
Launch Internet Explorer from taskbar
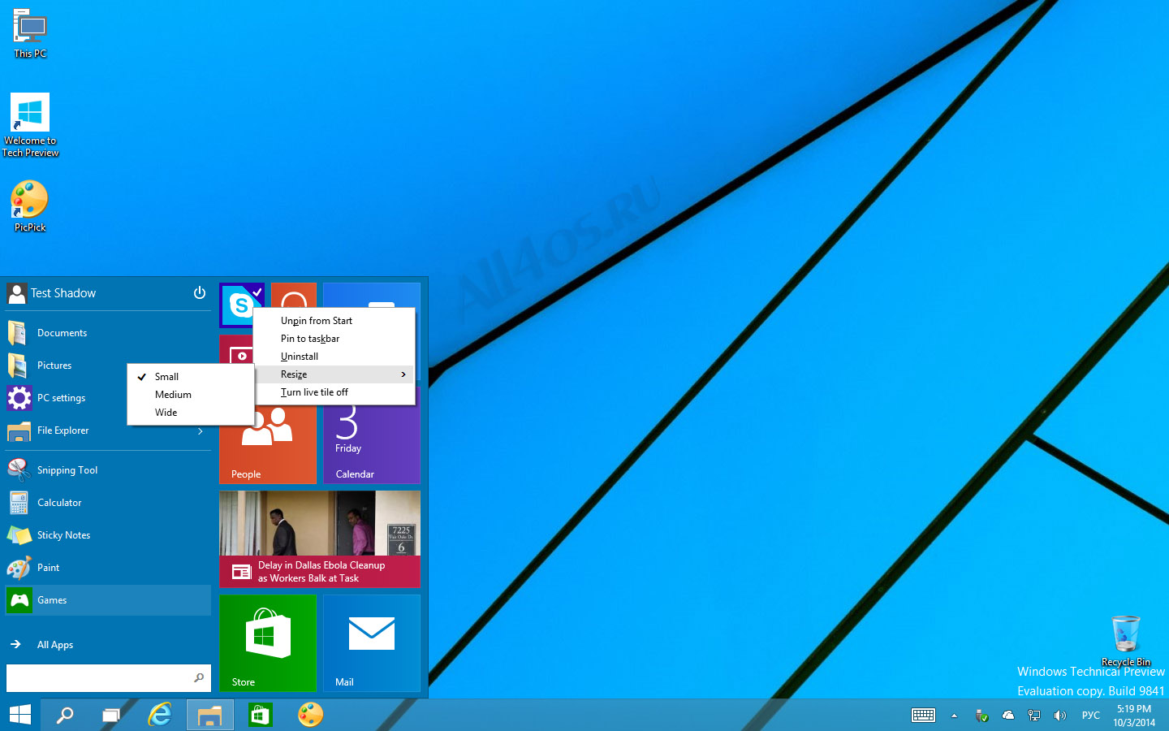click(160, 715)
